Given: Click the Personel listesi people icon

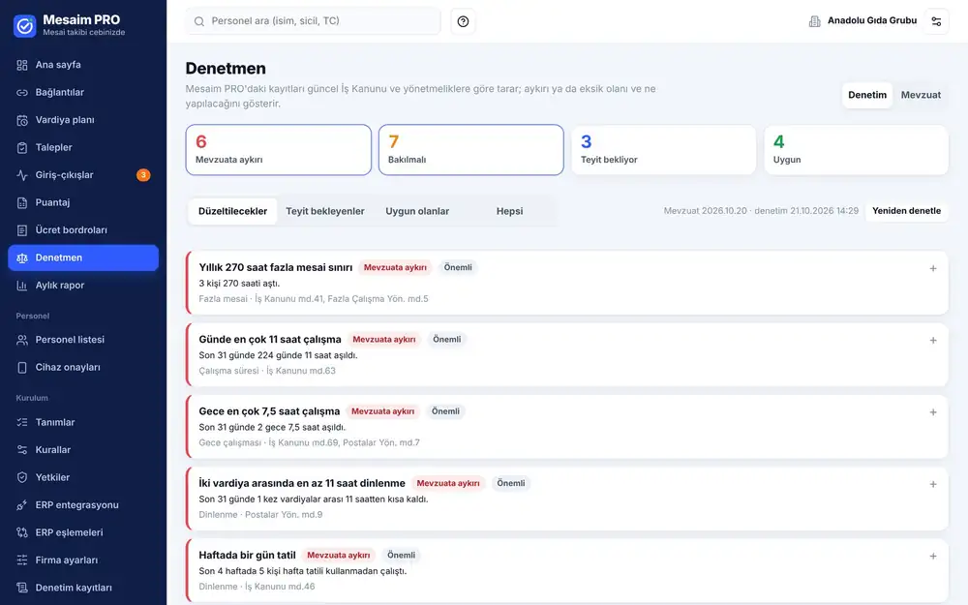Looking at the screenshot, I should (22, 340).
